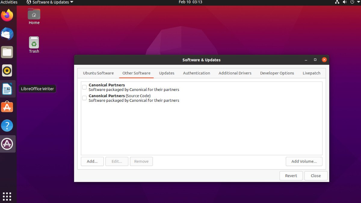Start Rhythmbox music player from the dock
The width and height of the screenshot is (361, 203).
[x=7, y=70]
